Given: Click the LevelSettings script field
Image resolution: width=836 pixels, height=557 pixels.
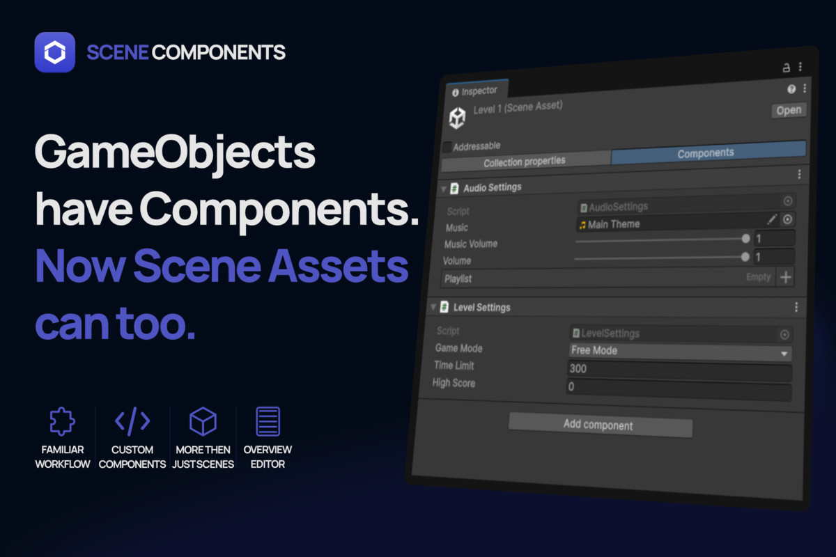Looking at the screenshot, I should pos(681,334).
